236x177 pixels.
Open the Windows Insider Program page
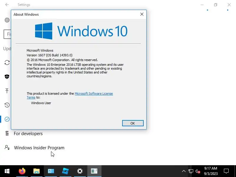tap(39, 148)
